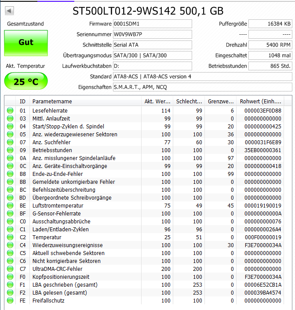
Task: Click the 25 °C temperature indicator
Action: [x=26, y=81]
